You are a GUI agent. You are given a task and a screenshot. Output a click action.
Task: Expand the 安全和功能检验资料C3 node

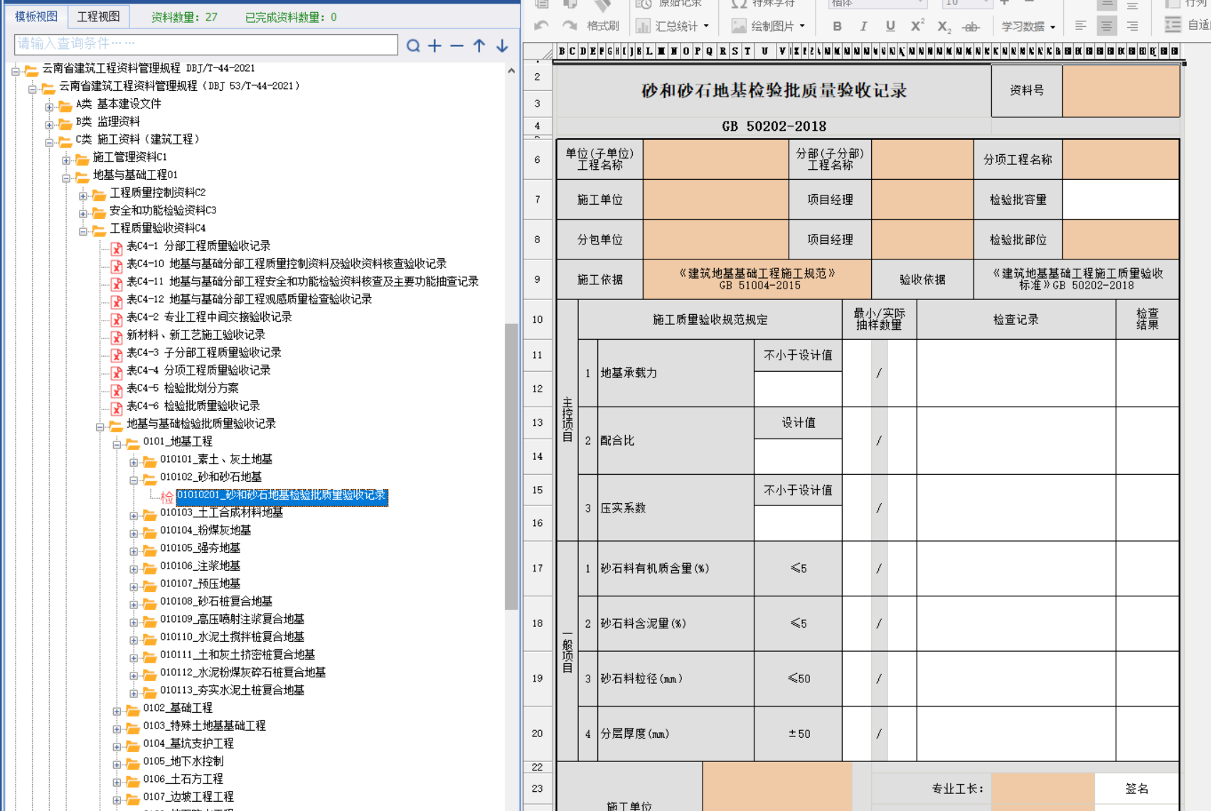83,214
